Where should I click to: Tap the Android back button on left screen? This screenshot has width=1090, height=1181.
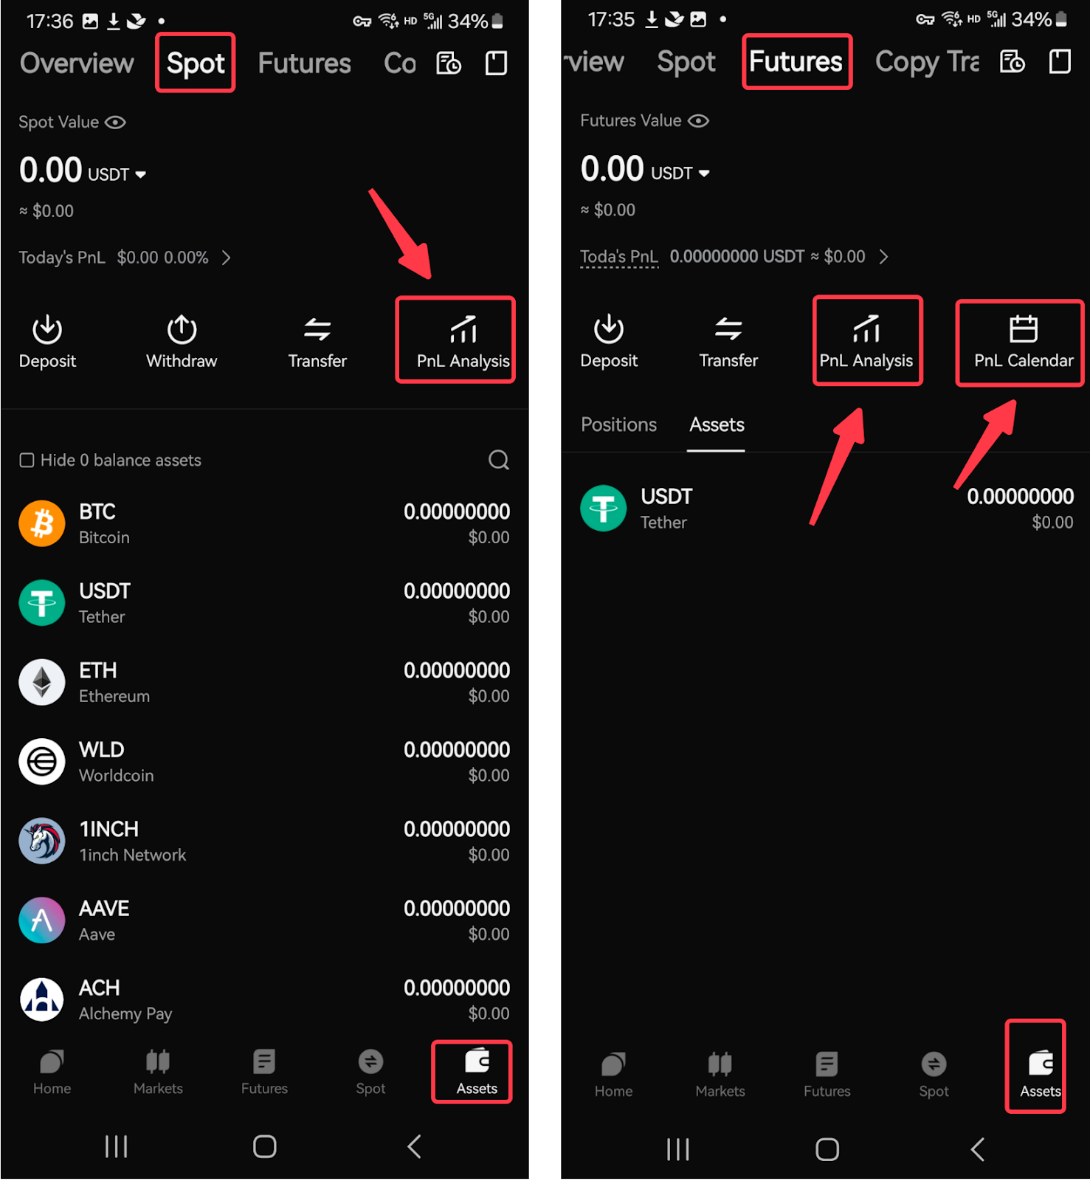[414, 1147]
